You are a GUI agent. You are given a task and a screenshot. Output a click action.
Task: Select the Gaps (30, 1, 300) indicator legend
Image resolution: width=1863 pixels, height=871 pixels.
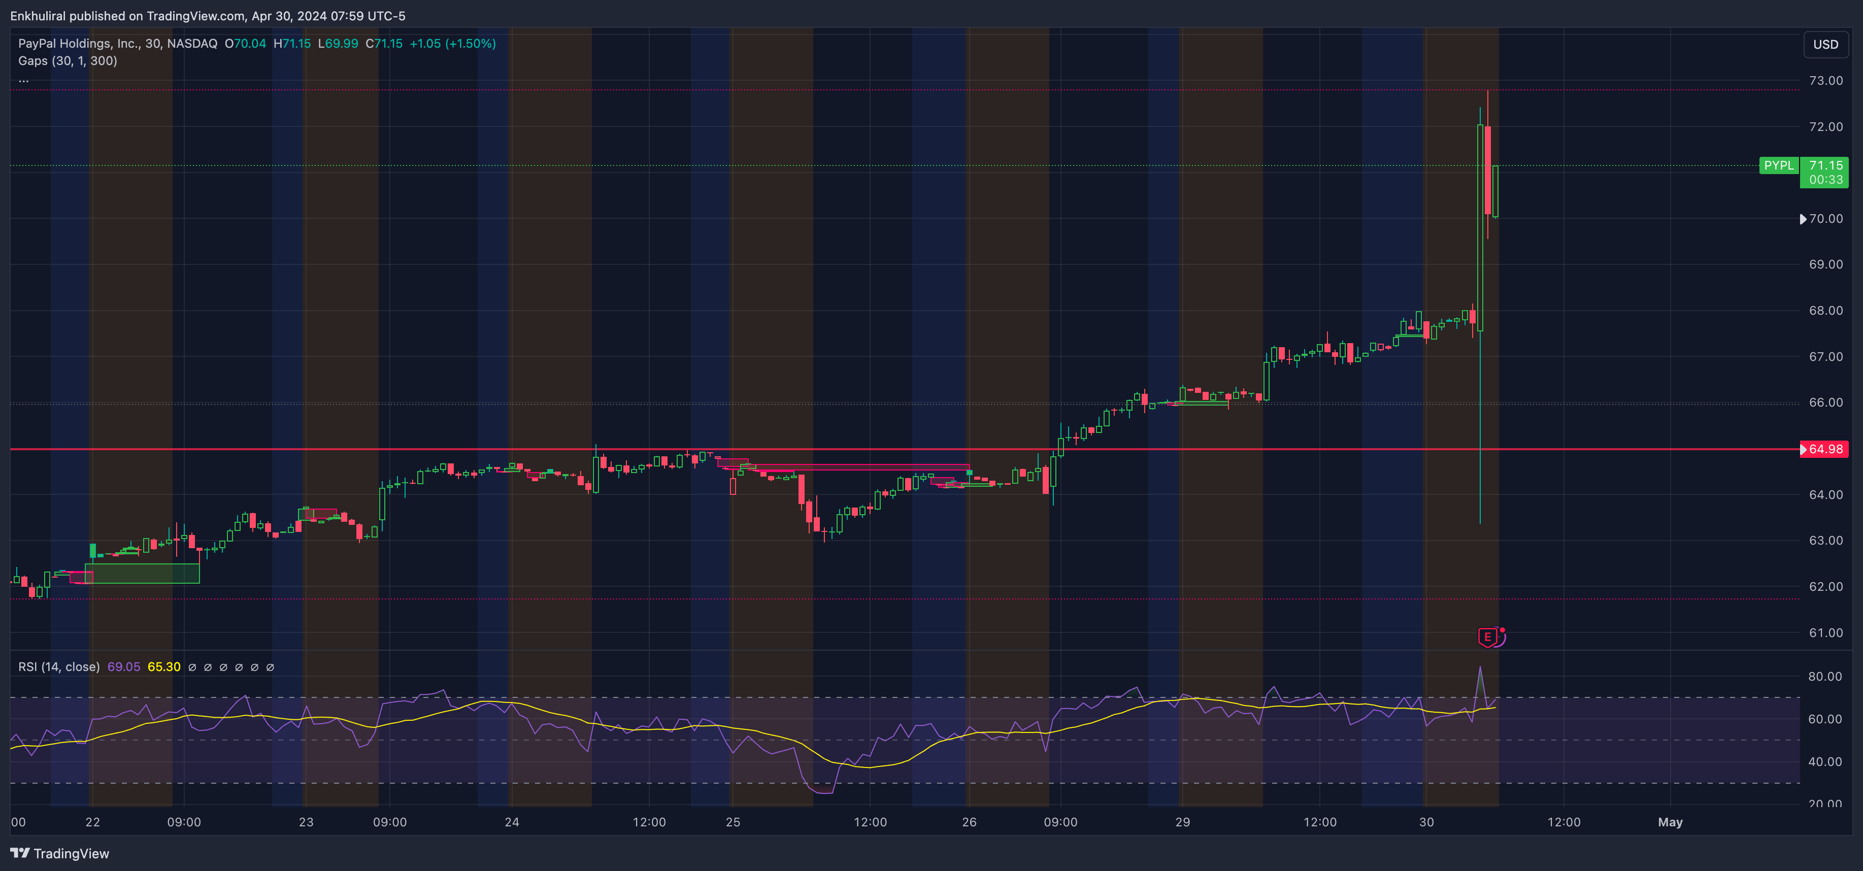(x=68, y=61)
